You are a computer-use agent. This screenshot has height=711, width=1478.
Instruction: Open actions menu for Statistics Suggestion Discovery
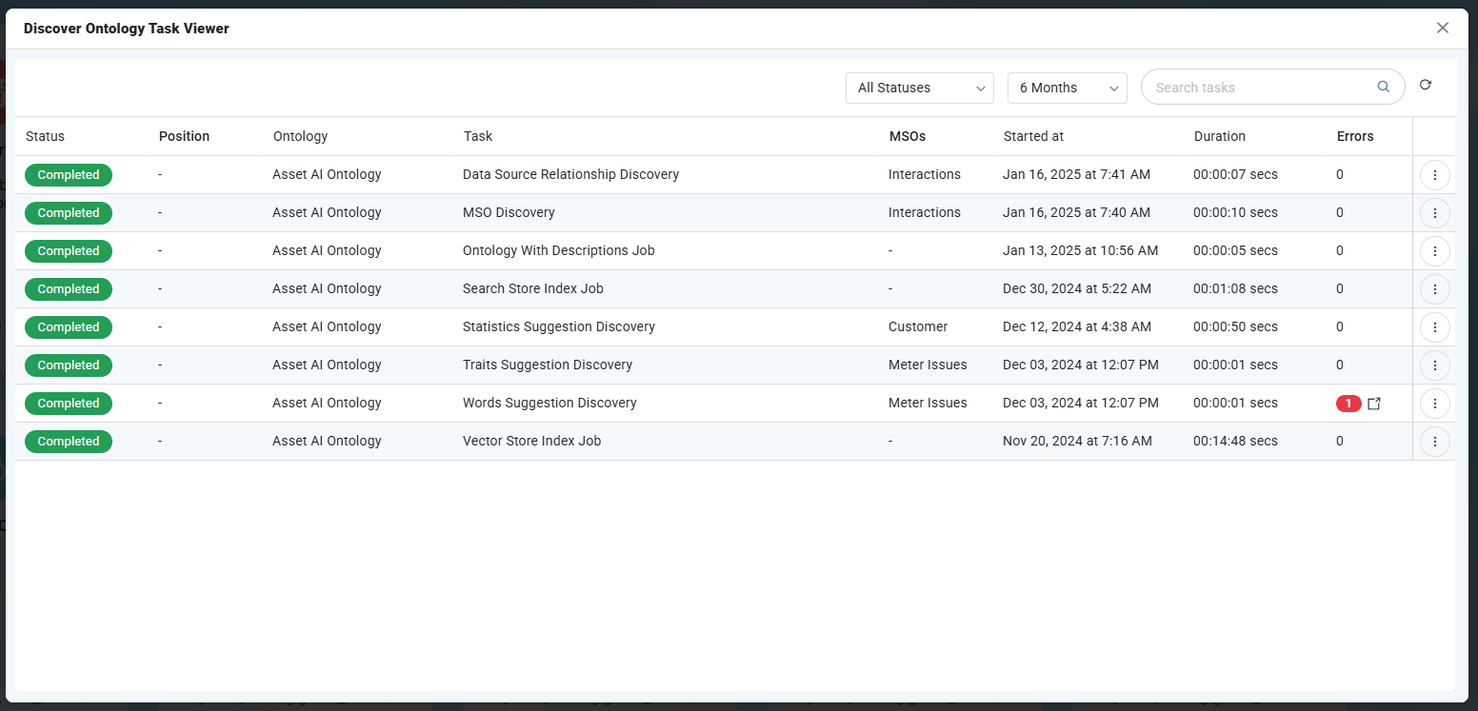1434,327
